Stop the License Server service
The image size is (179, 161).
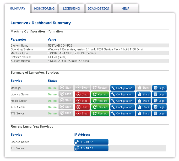point(82,94)
